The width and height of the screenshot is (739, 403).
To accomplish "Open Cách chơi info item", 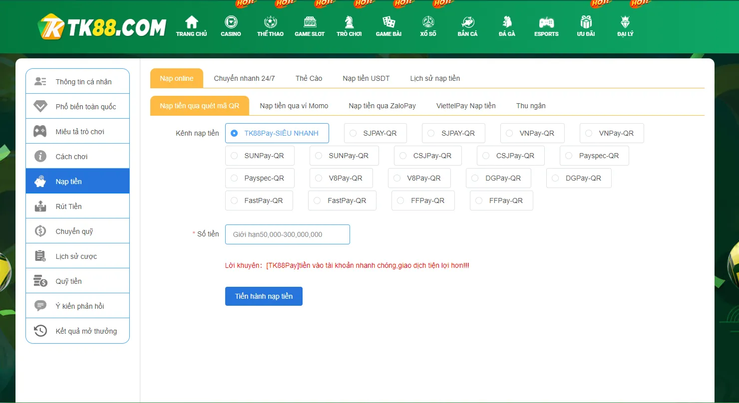I will coord(77,156).
